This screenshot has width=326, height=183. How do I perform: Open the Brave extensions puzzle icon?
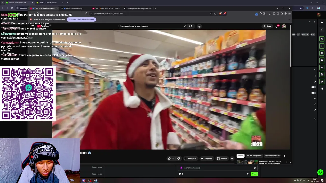point(260,13)
